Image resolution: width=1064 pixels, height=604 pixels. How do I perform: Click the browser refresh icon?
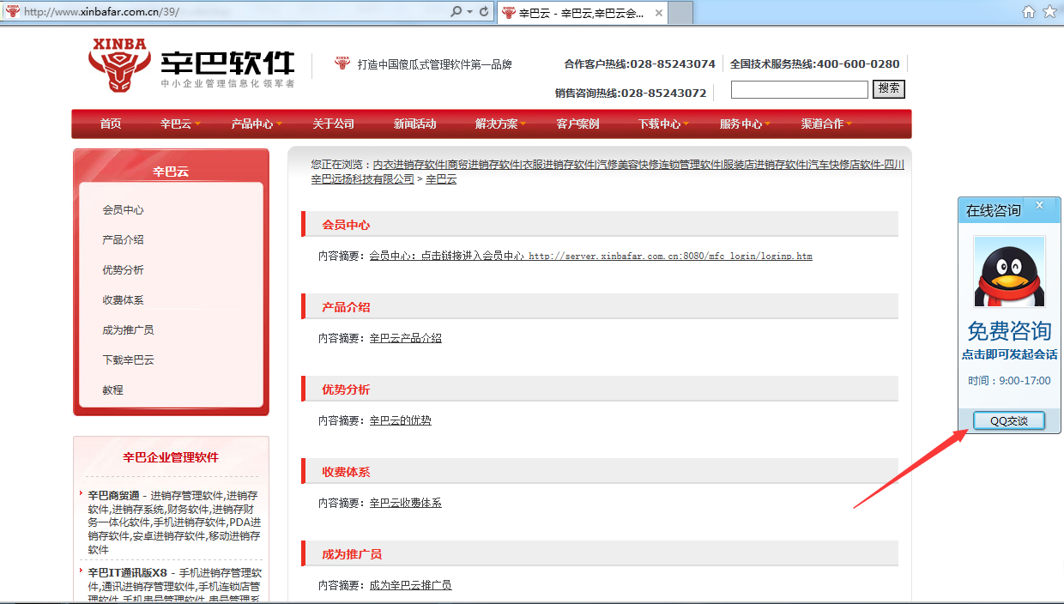click(484, 12)
